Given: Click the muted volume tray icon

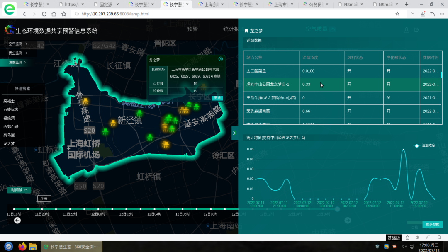Looking at the screenshot, I should tap(404, 246).
